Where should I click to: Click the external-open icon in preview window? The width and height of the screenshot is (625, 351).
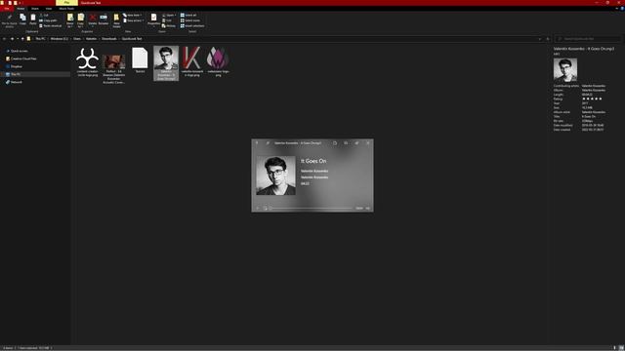tap(356, 143)
